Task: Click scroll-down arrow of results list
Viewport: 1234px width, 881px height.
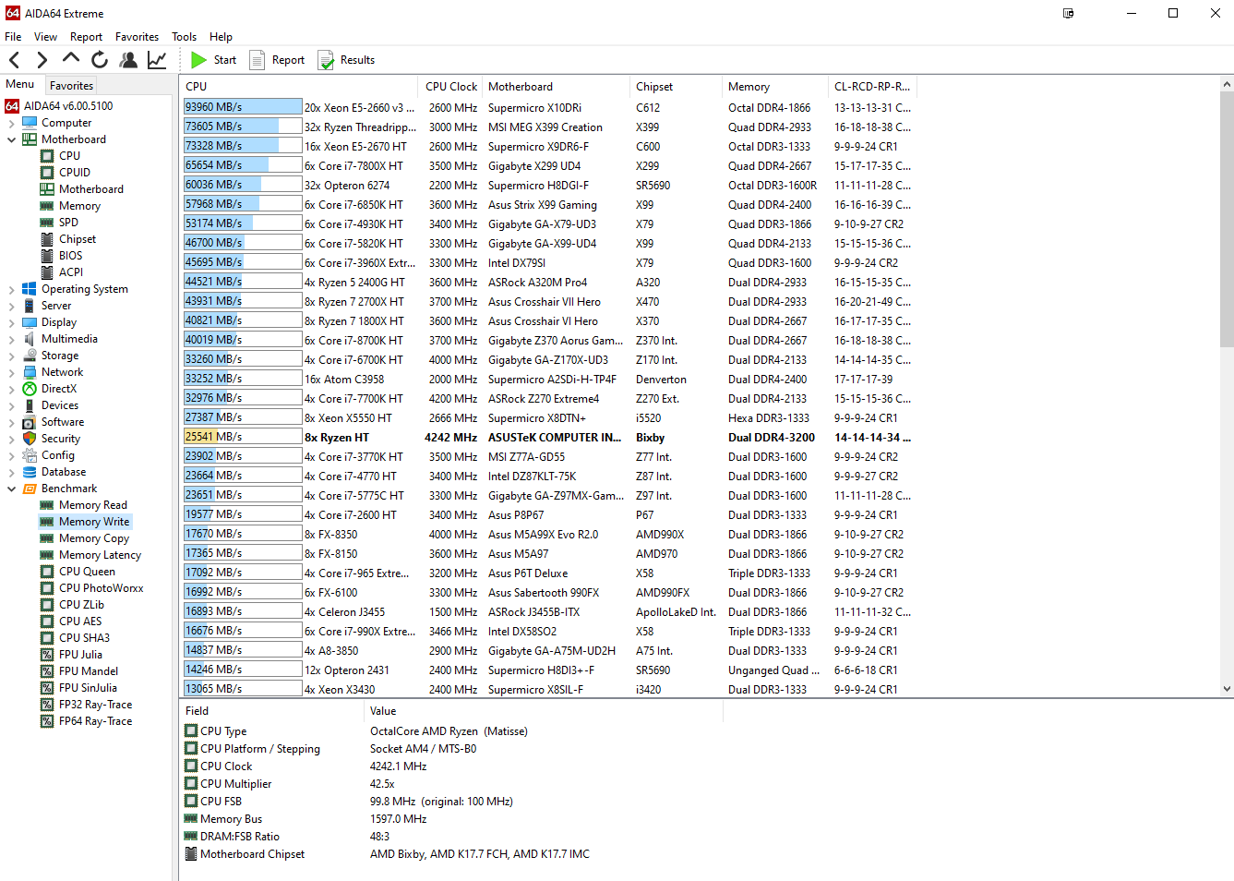Action: [x=1227, y=688]
